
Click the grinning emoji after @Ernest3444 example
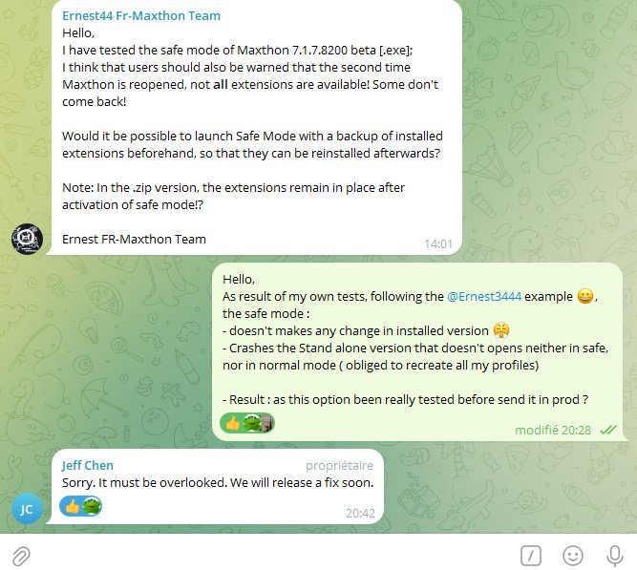click(x=585, y=296)
